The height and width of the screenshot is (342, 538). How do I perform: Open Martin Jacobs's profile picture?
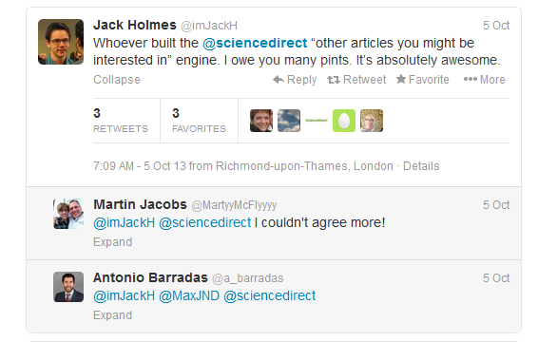68,214
